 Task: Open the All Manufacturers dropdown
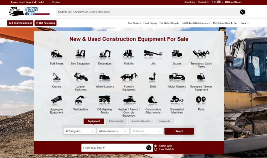coord(113,131)
